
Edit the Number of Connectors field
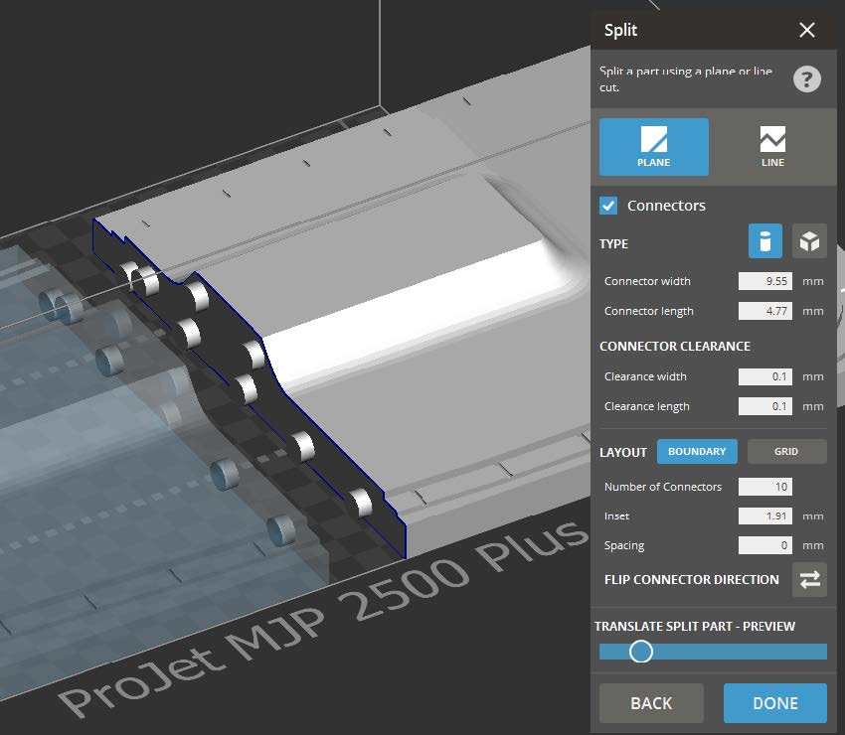(x=763, y=487)
